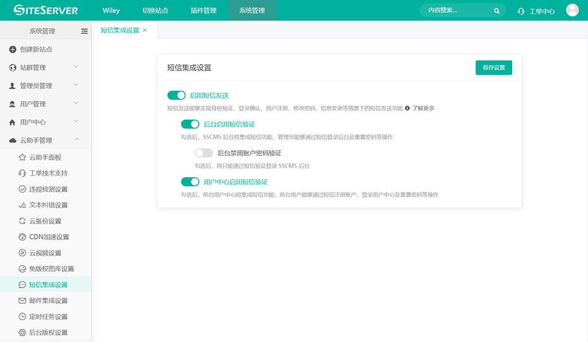The image size is (588, 342).
Task: Click the 邮件集成设置 envelope icon
Action: (22, 301)
